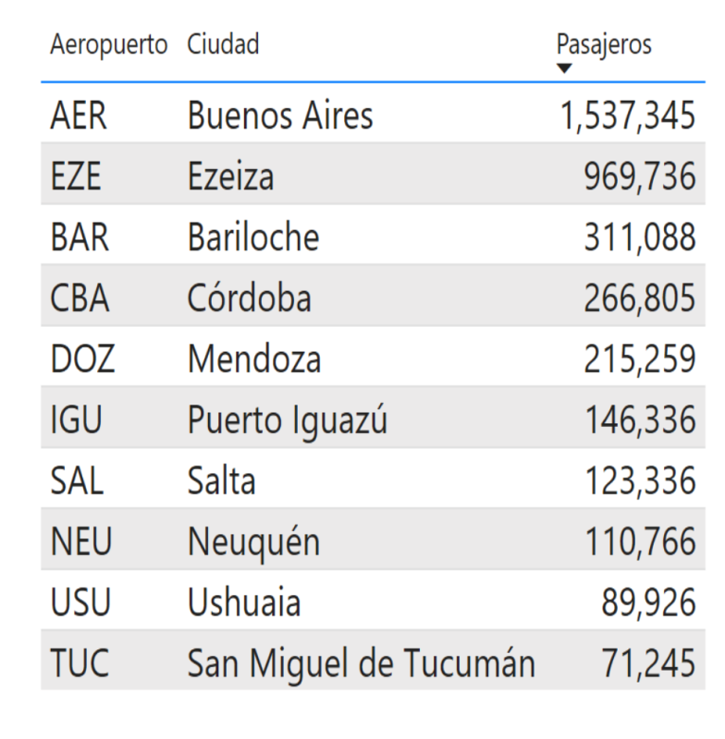Sort by the Ciudad column header
The height and width of the screenshot is (739, 725).
pyautogui.click(x=223, y=43)
